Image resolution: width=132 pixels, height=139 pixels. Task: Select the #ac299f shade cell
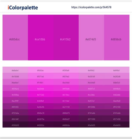[15, 100]
